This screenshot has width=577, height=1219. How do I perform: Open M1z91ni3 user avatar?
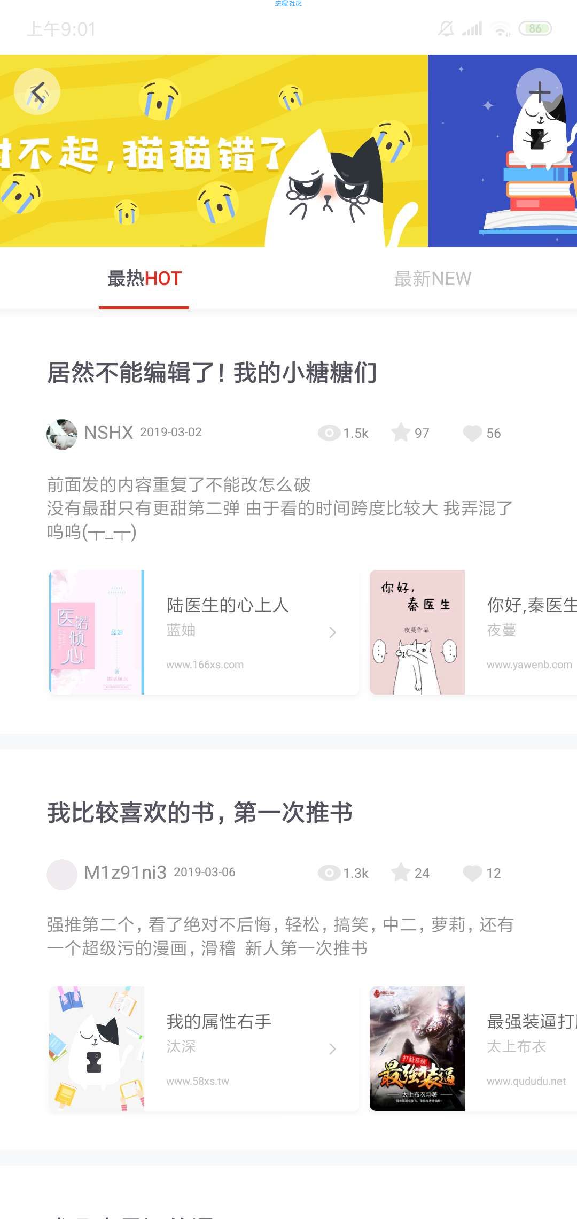coord(62,874)
